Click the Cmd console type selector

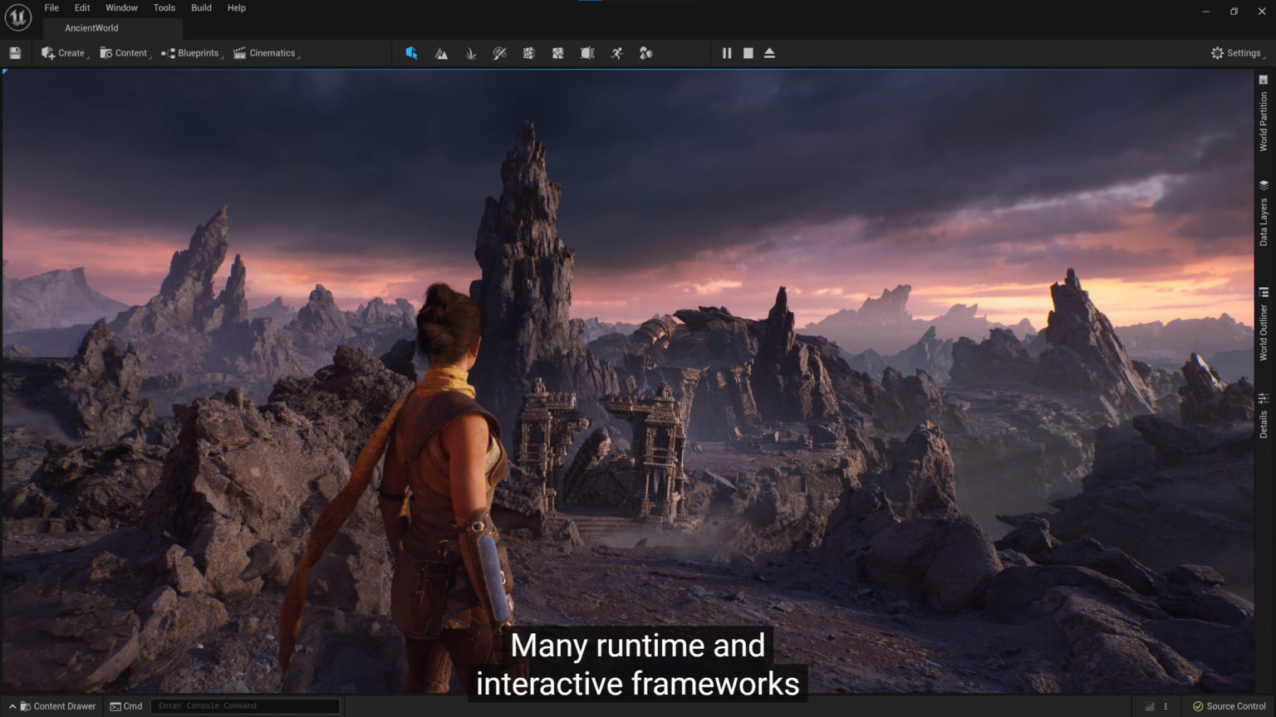coord(126,706)
